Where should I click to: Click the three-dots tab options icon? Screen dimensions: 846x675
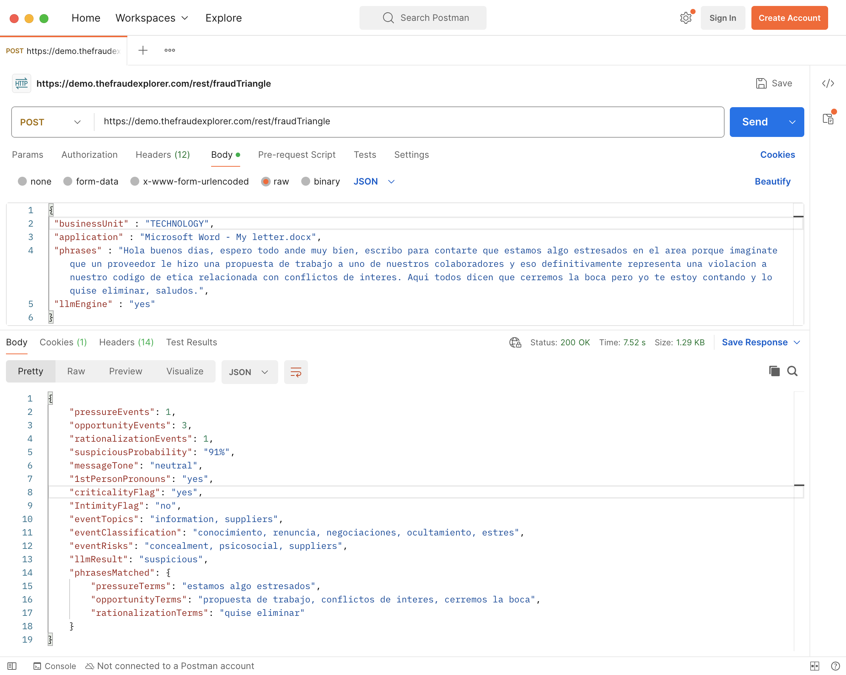point(170,50)
